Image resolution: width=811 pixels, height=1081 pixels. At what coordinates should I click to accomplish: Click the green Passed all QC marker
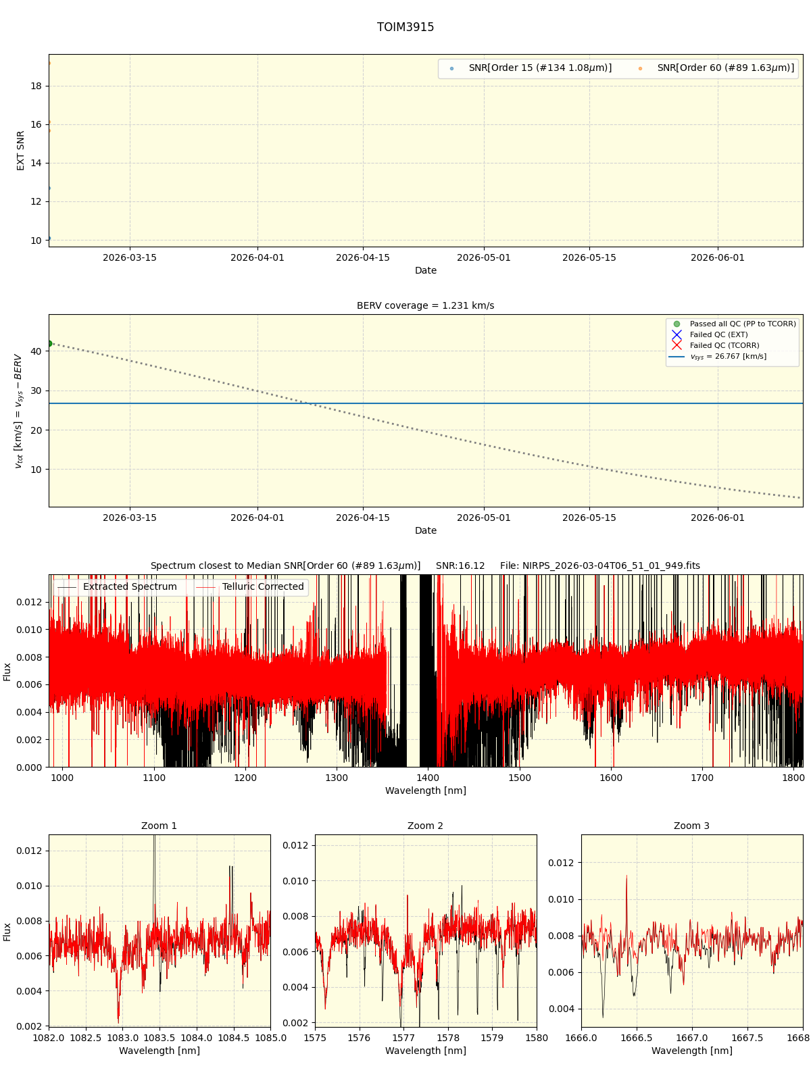pyautogui.click(x=677, y=324)
